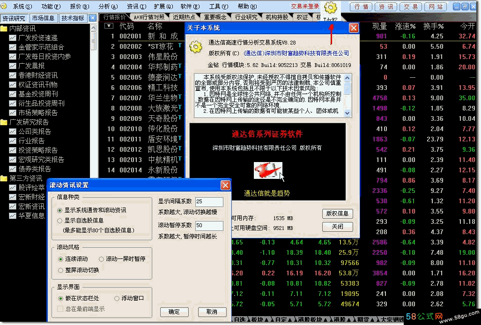Click the 版权信息 button
The image size is (481, 325).
pos(337,214)
